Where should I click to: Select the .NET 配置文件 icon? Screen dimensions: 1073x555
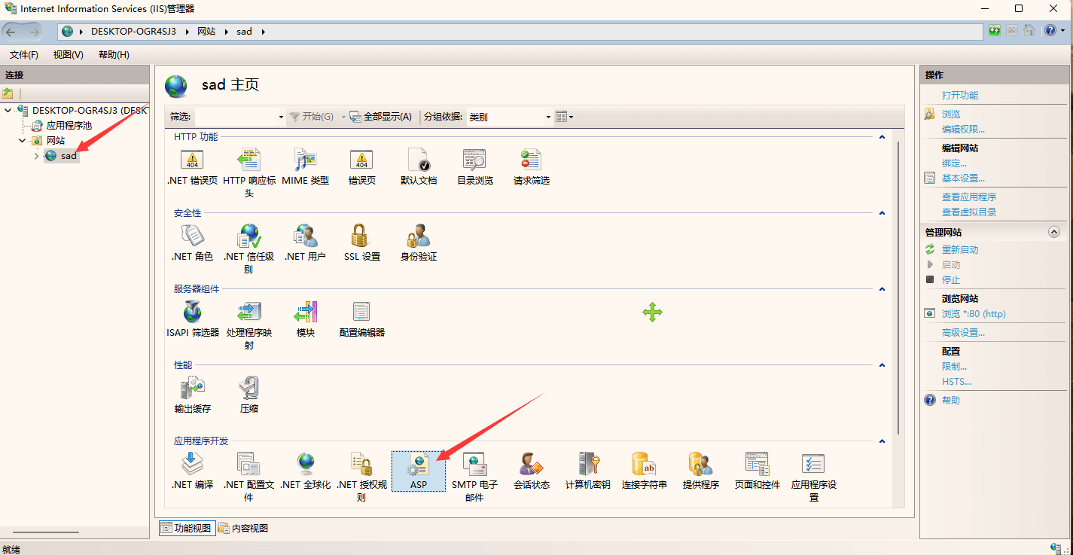pyautogui.click(x=249, y=477)
